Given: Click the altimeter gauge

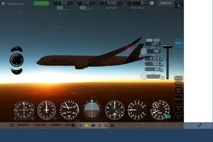Looking at the screenshot, I should click(x=115, y=110).
